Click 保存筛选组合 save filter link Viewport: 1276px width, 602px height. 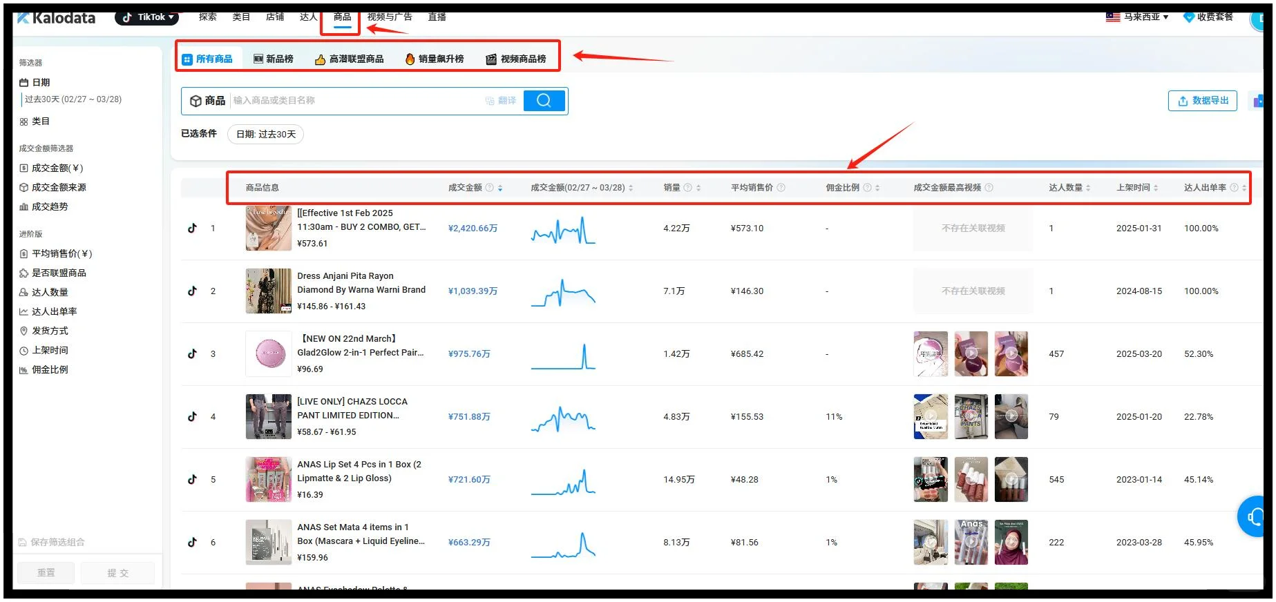click(x=52, y=543)
